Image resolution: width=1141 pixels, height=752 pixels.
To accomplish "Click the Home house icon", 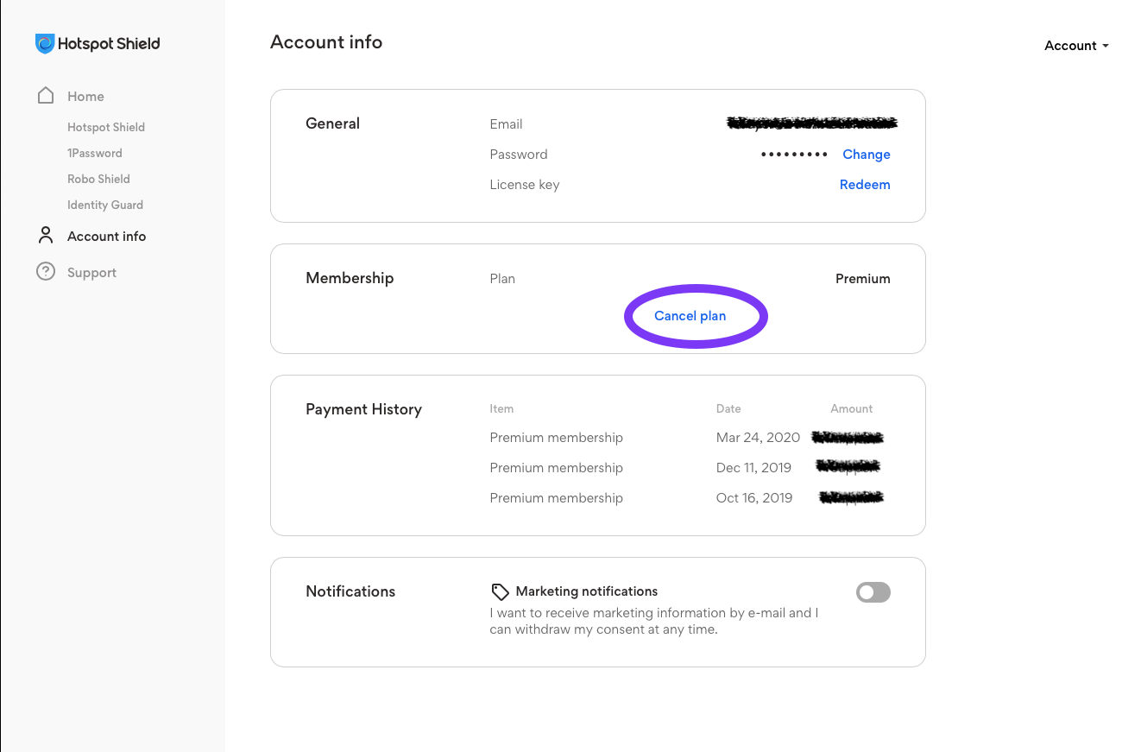I will pyautogui.click(x=46, y=96).
